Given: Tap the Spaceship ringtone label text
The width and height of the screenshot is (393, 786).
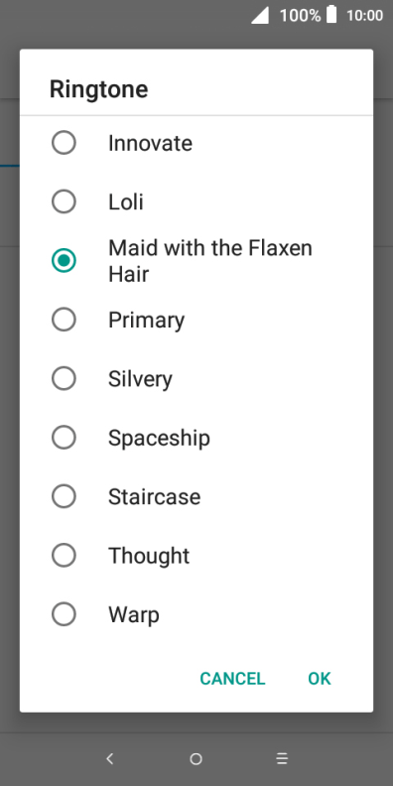Looking at the screenshot, I should (159, 438).
